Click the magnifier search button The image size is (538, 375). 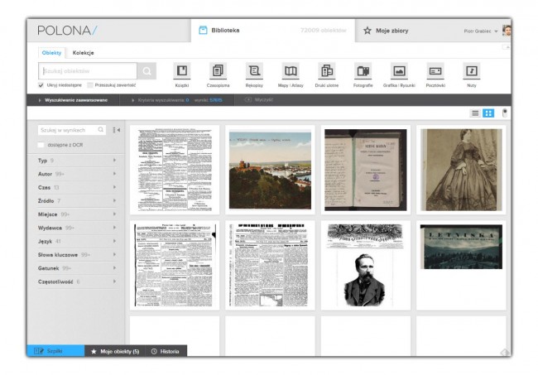click(147, 71)
